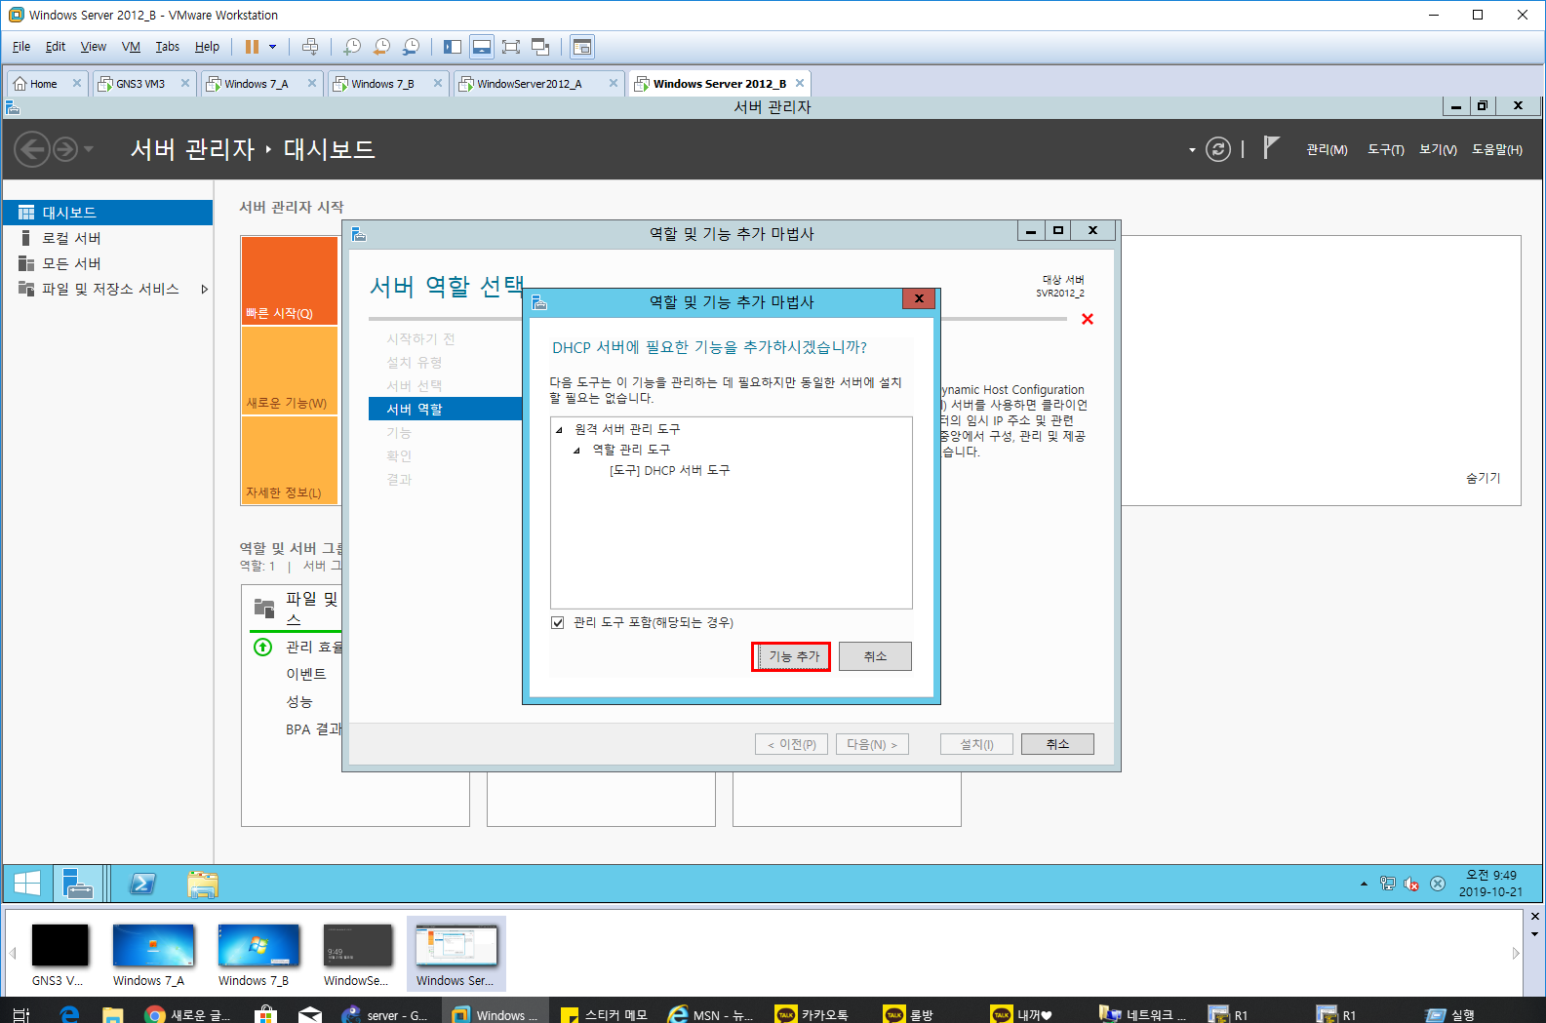1546x1023 pixels.
Task: Click the 새로운 기능(W) tile
Action: 290,371
